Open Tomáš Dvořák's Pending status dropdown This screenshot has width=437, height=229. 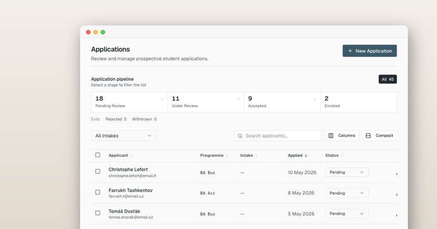pos(347,214)
